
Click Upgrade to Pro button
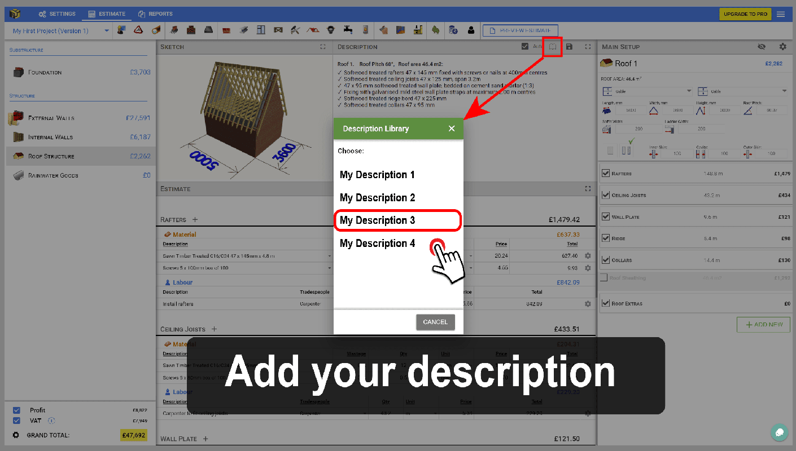pyautogui.click(x=745, y=14)
